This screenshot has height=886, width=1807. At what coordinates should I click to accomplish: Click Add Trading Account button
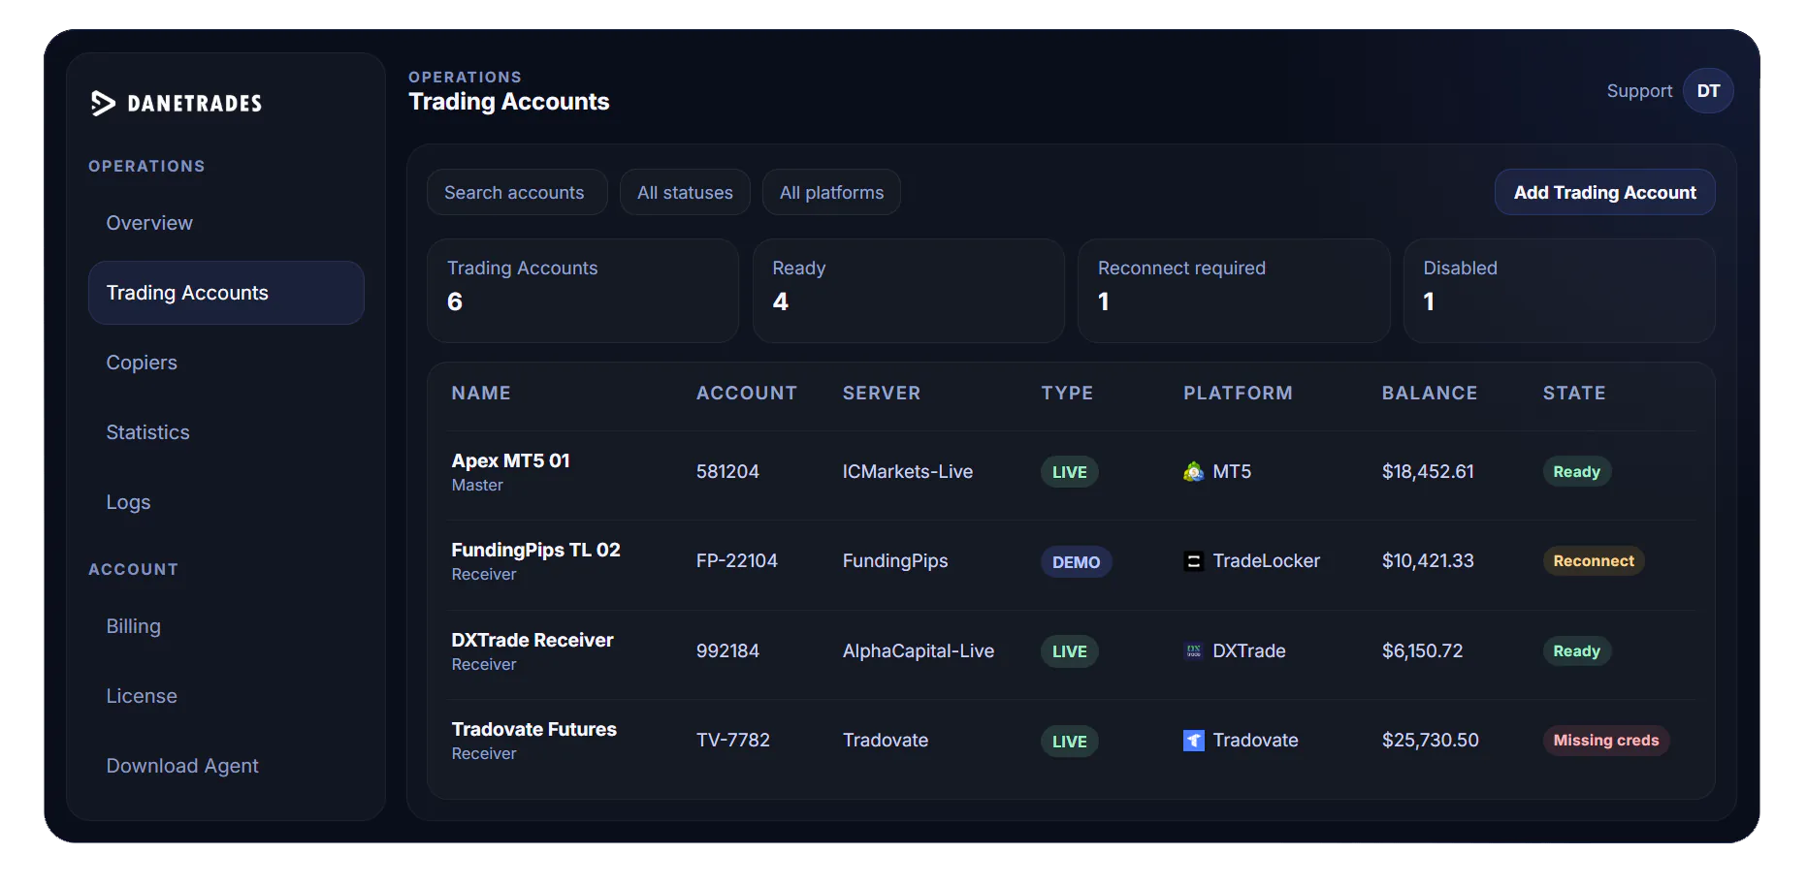point(1604,192)
